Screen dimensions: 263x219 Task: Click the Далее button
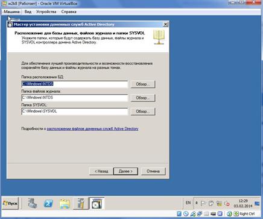(125, 171)
